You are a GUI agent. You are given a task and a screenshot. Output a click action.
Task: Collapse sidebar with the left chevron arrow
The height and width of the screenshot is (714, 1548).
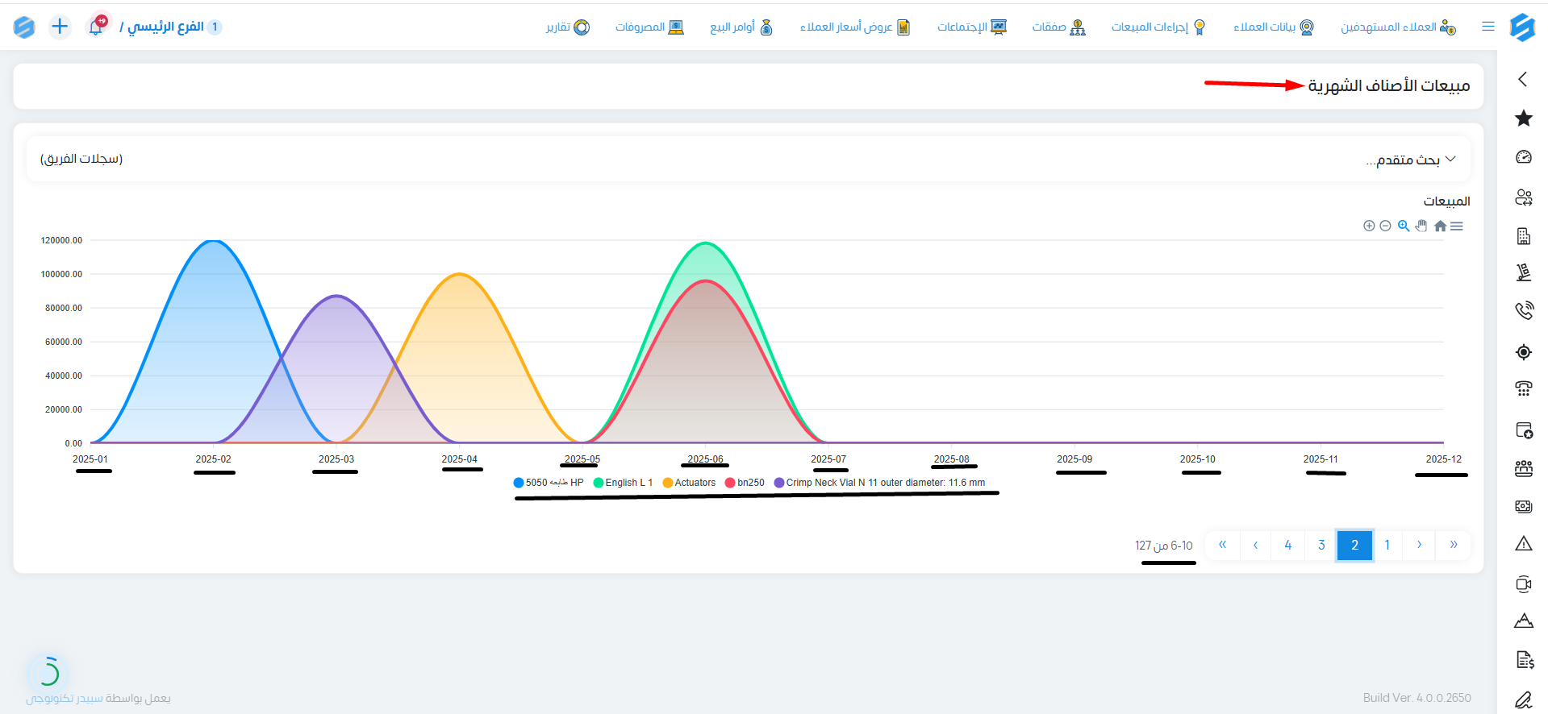pyautogui.click(x=1522, y=79)
